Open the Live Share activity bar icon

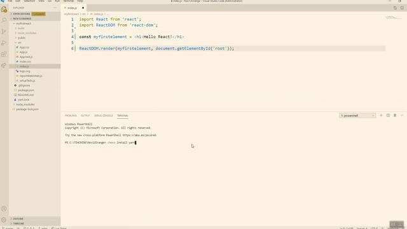pyautogui.click(x=4, y=65)
